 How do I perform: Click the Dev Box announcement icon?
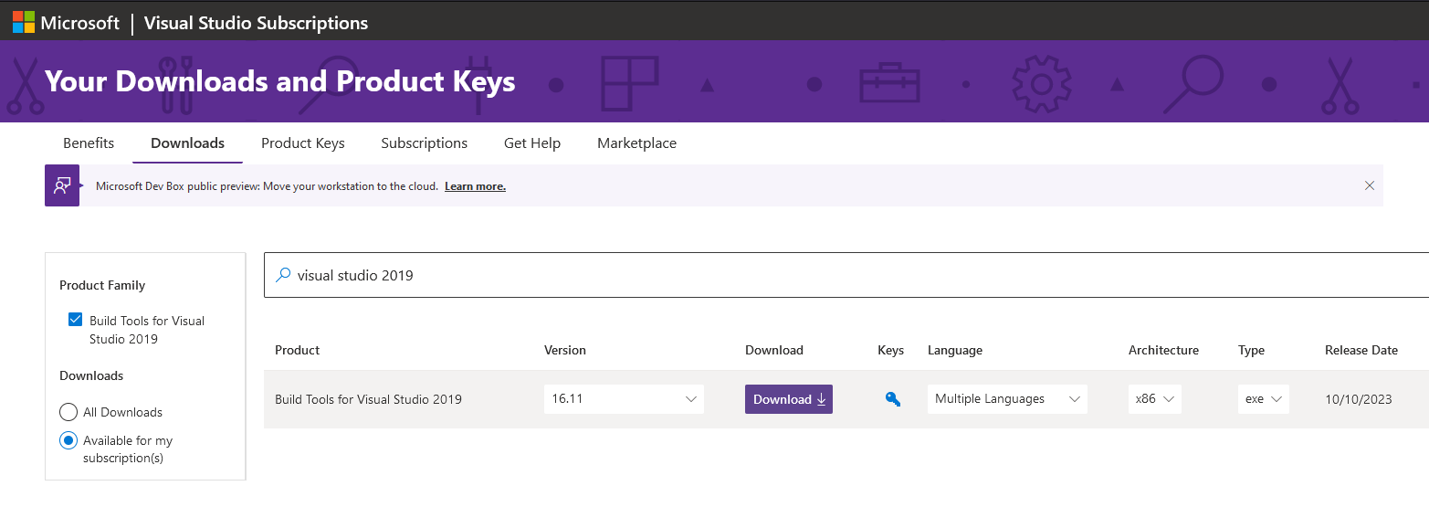pos(62,185)
